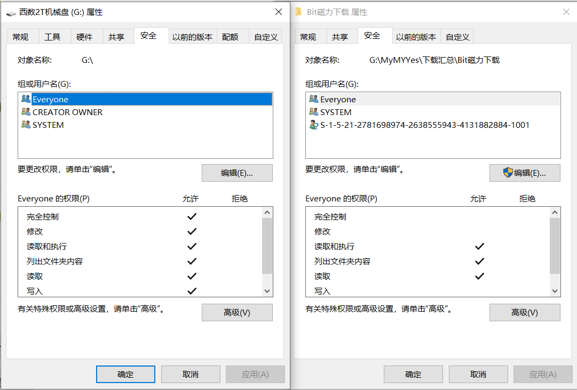Click 列出文件夹内容 allow checkmark in Bit磁力下载 permissions

click(479, 261)
